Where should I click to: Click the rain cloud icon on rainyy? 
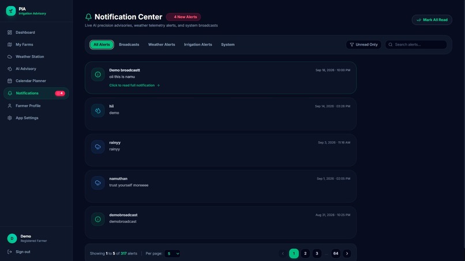98,147
